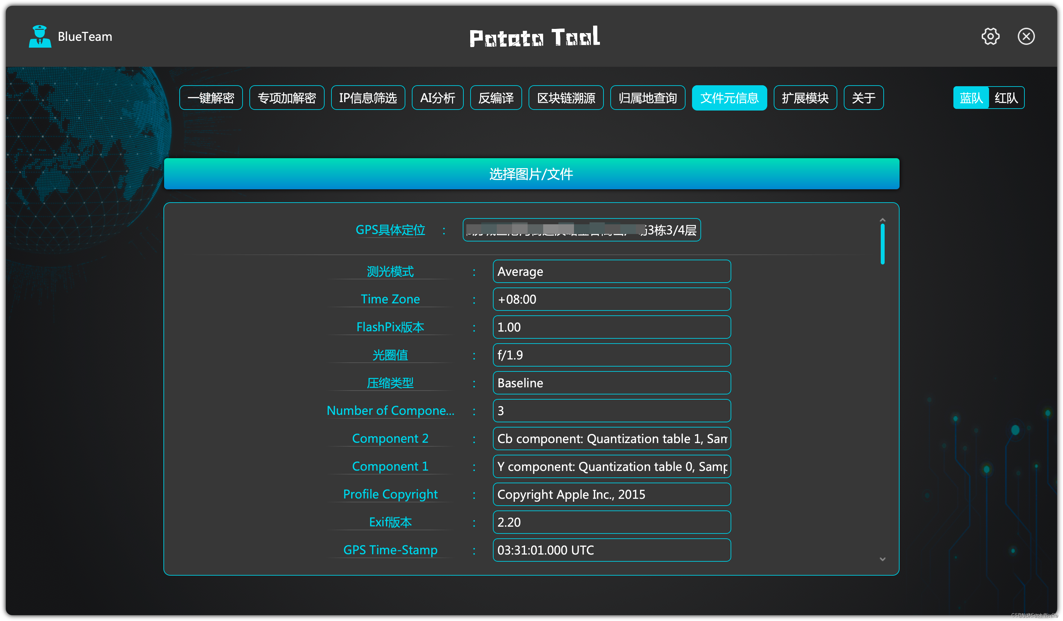Go to the AI分析 tab

tap(437, 98)
